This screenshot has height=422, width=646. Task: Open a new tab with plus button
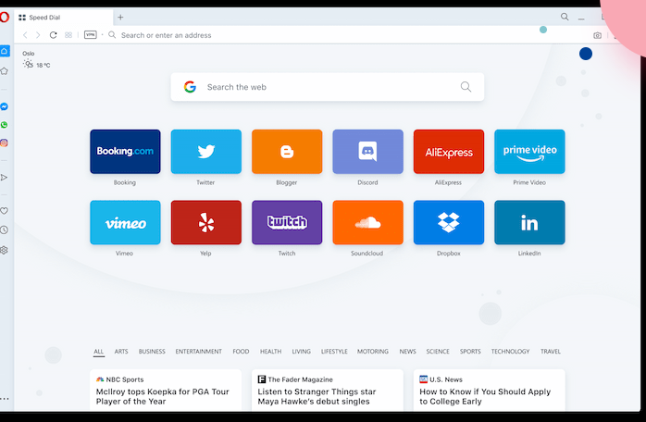(x=120, y=18)
